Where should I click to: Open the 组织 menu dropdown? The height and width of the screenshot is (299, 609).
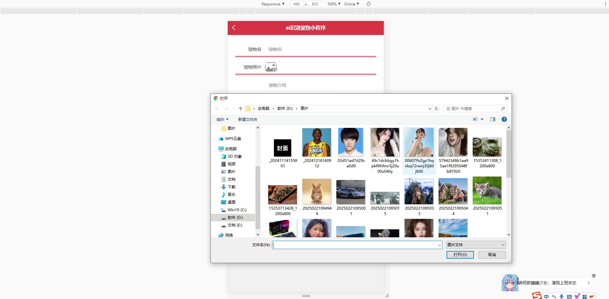point(222,120)
